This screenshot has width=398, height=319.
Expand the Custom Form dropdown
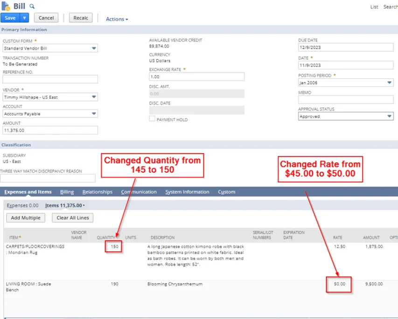(x=94, y=48)
